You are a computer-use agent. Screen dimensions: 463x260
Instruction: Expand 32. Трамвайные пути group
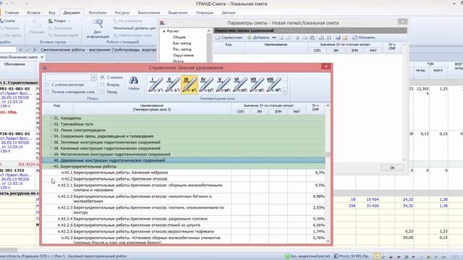coord(51,124)
